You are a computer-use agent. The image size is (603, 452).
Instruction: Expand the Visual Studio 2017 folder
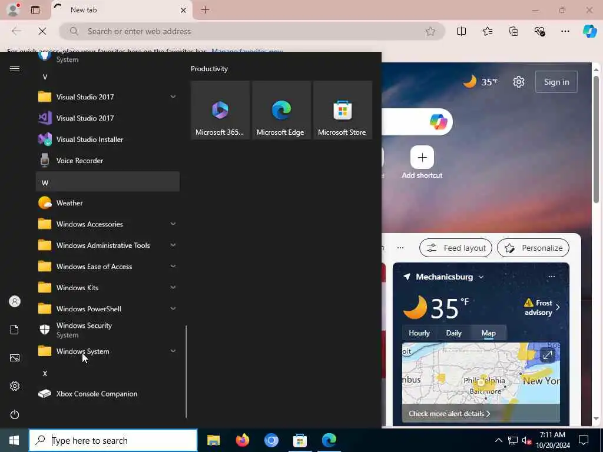[x=107, y=97]
